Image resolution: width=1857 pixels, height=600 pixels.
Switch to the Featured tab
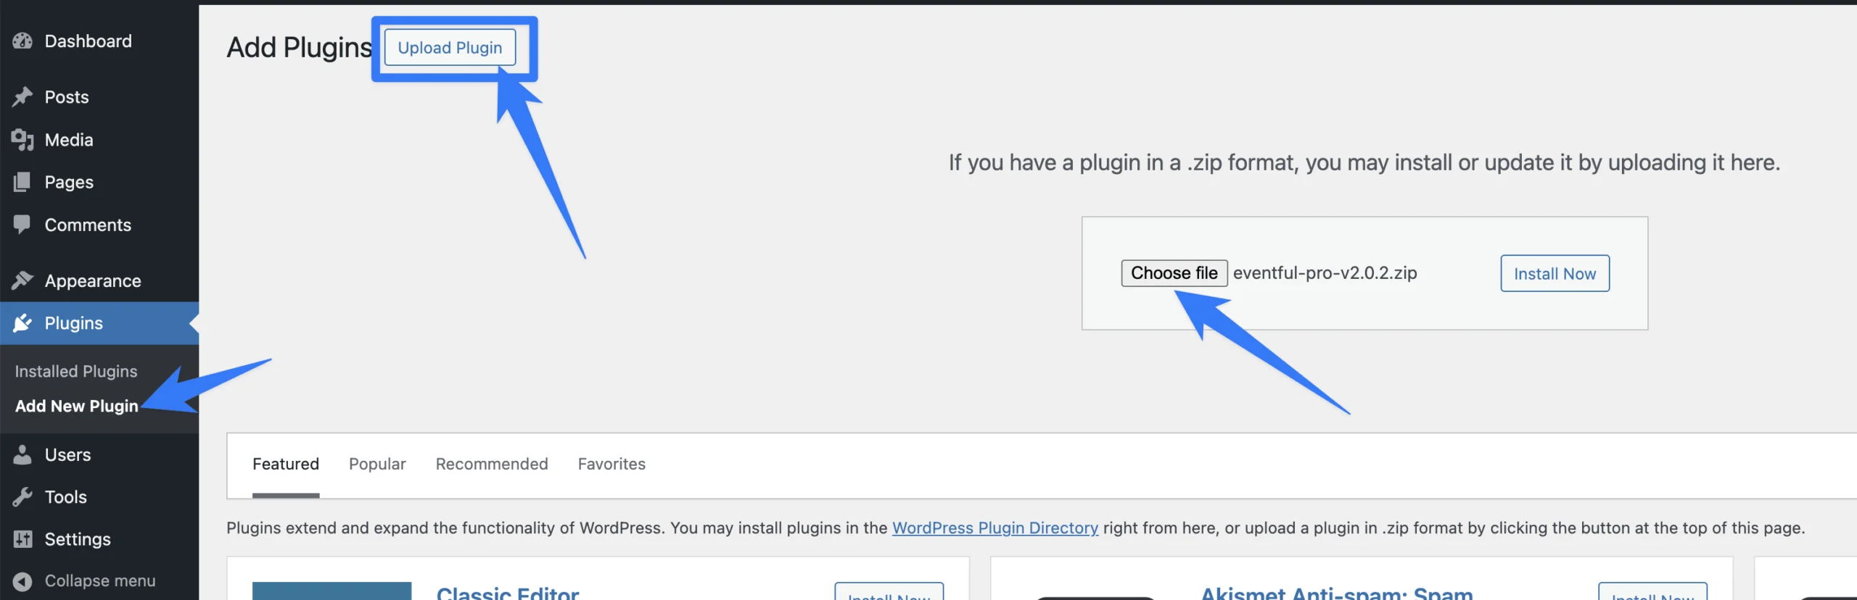286,464
